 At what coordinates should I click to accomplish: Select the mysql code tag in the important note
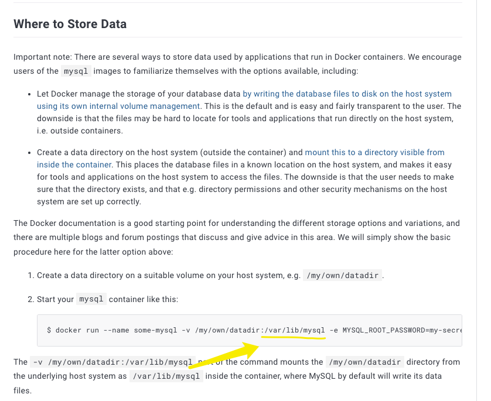tap(76, 71)
